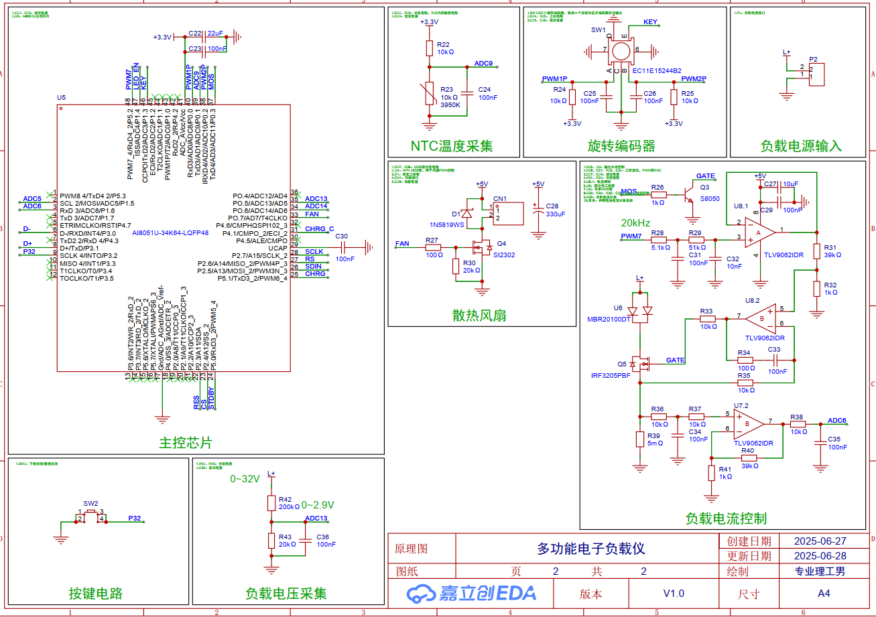Select the 负载电源输入 section title
Image resolution: width=876 pixels, height=617 pixels.
801,145
